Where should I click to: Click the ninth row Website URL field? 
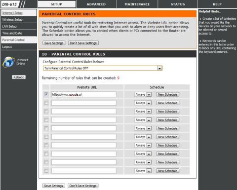pos(84,162)
